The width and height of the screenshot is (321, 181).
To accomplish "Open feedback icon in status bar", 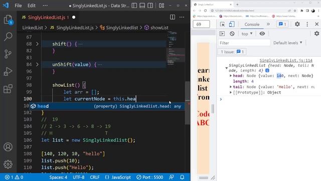I will pos(172,177).
